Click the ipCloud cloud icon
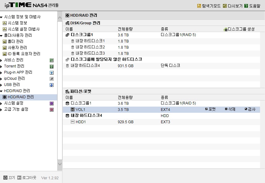Screen dimensions: 265x183 point(52,79)
